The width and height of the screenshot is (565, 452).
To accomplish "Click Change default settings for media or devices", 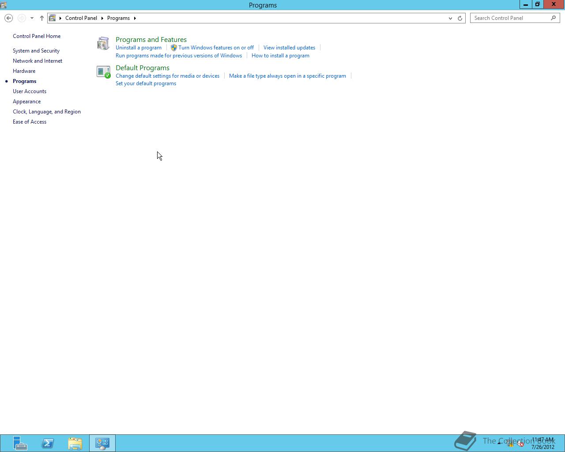I will coord(167,76).
